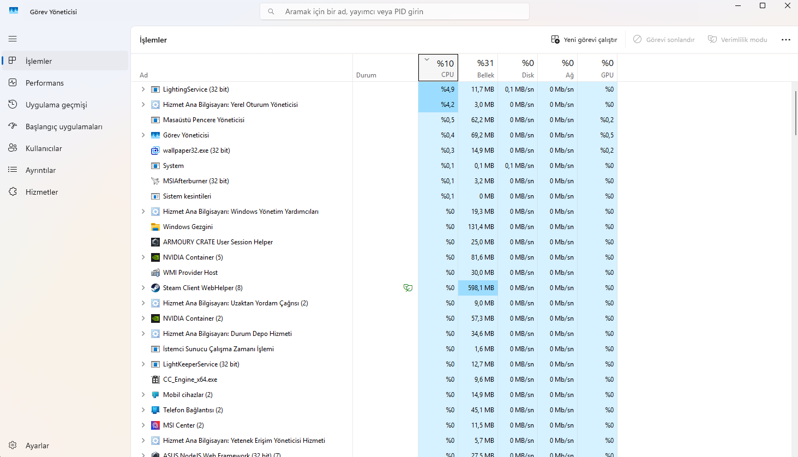
Task: Select the %4,9 CPU value cell
Action: coord(438,89)
